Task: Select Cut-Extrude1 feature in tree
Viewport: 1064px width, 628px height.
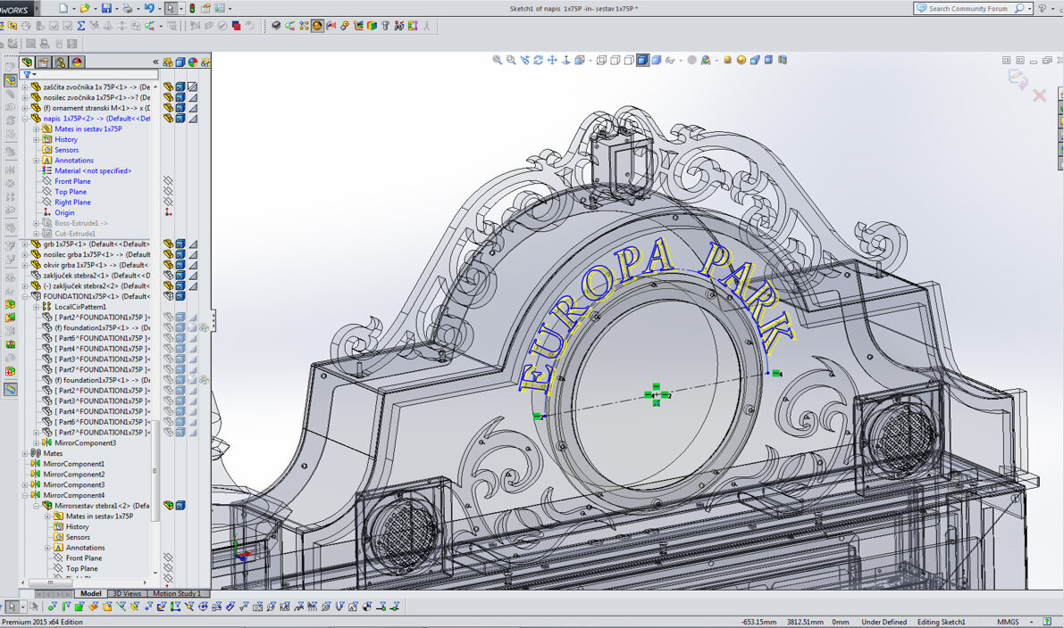Action: 75,234
